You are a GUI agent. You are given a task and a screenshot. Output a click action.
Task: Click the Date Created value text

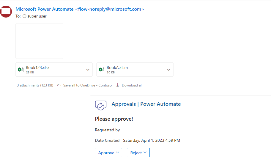tap(152, 140)
